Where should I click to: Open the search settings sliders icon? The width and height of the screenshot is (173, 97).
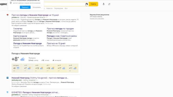(x=109, y=4)
